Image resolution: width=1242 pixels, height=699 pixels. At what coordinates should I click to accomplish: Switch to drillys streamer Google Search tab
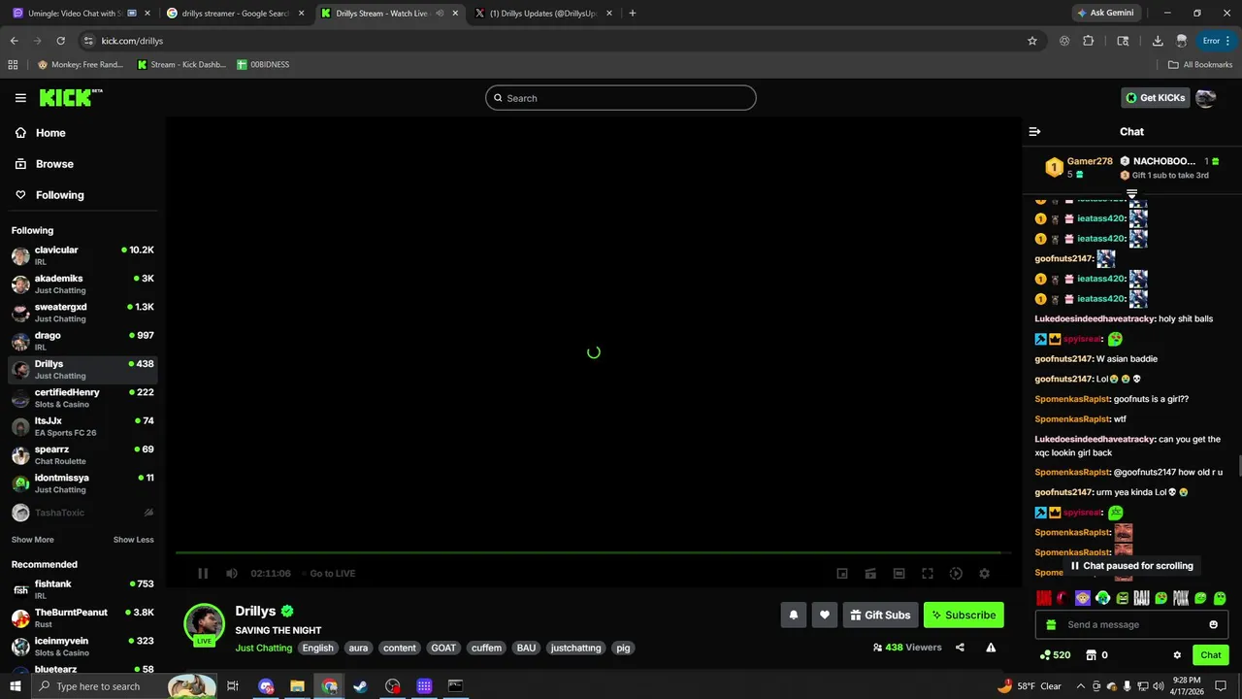pos(234,14)
